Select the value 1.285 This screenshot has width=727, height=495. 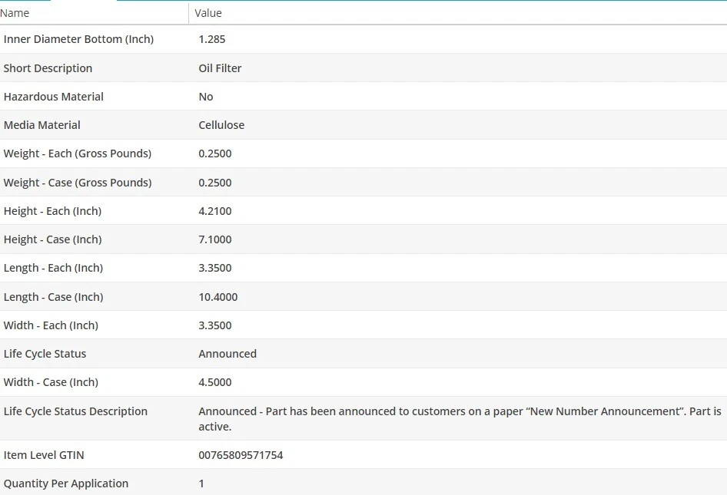pyautogui.click(x=212, y=39)
